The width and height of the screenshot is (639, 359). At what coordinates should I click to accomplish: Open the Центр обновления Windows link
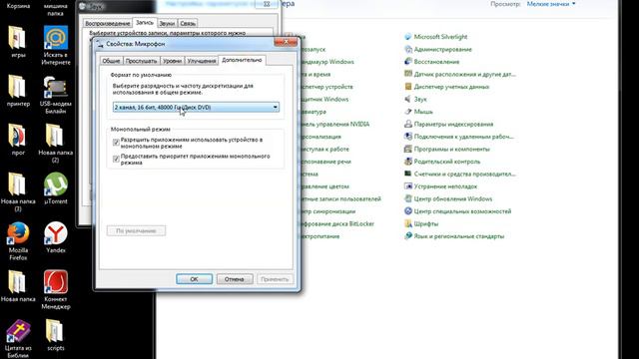coord(452,198)
